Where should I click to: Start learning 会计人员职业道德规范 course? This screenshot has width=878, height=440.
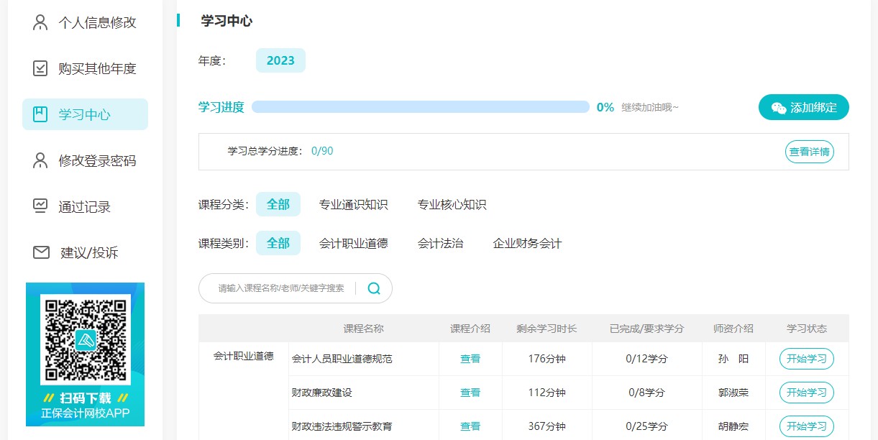click(x=806, y=359)
